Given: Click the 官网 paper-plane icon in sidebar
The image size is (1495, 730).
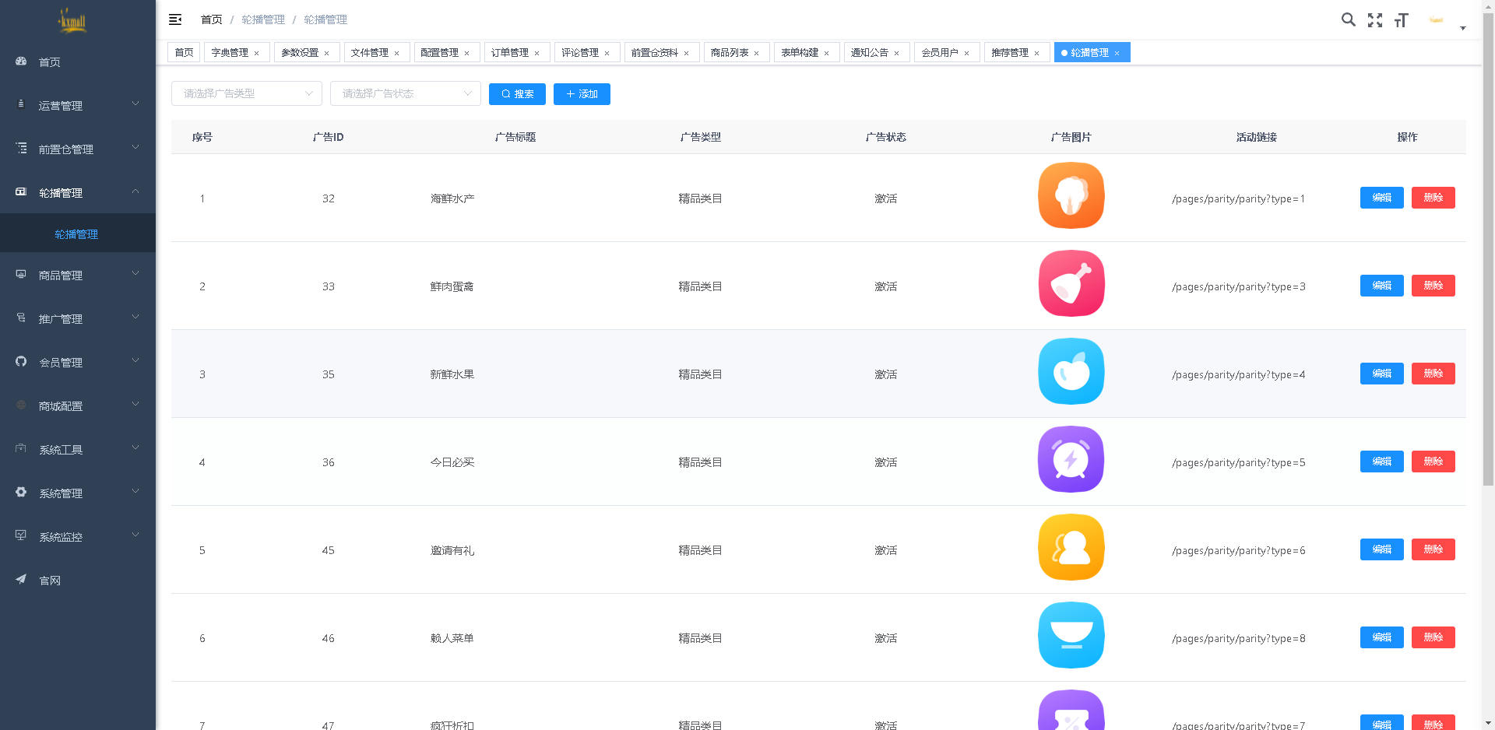Looking at the screenshot, I should tap(21, 579).
